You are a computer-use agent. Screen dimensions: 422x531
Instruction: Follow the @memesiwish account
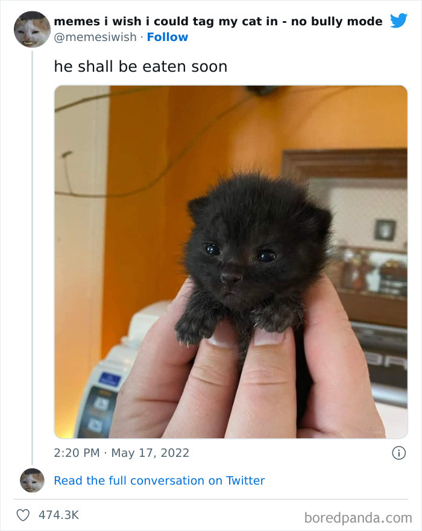[168, 37]
